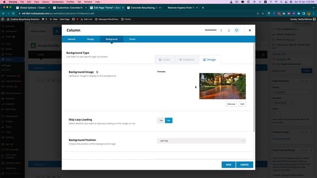The image size is (317, 178).
Task: Click the background image preview thumbnail
Action: (x=222, y=86)
